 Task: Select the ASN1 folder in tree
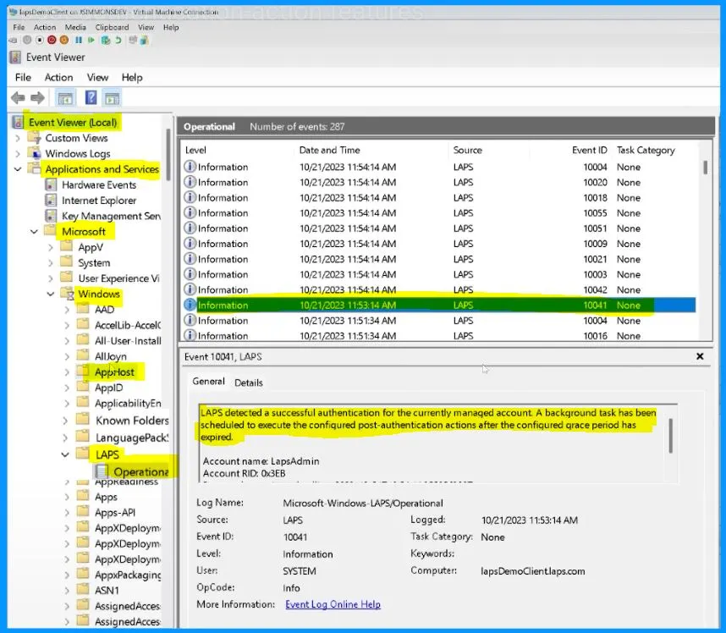pos(107,591)
